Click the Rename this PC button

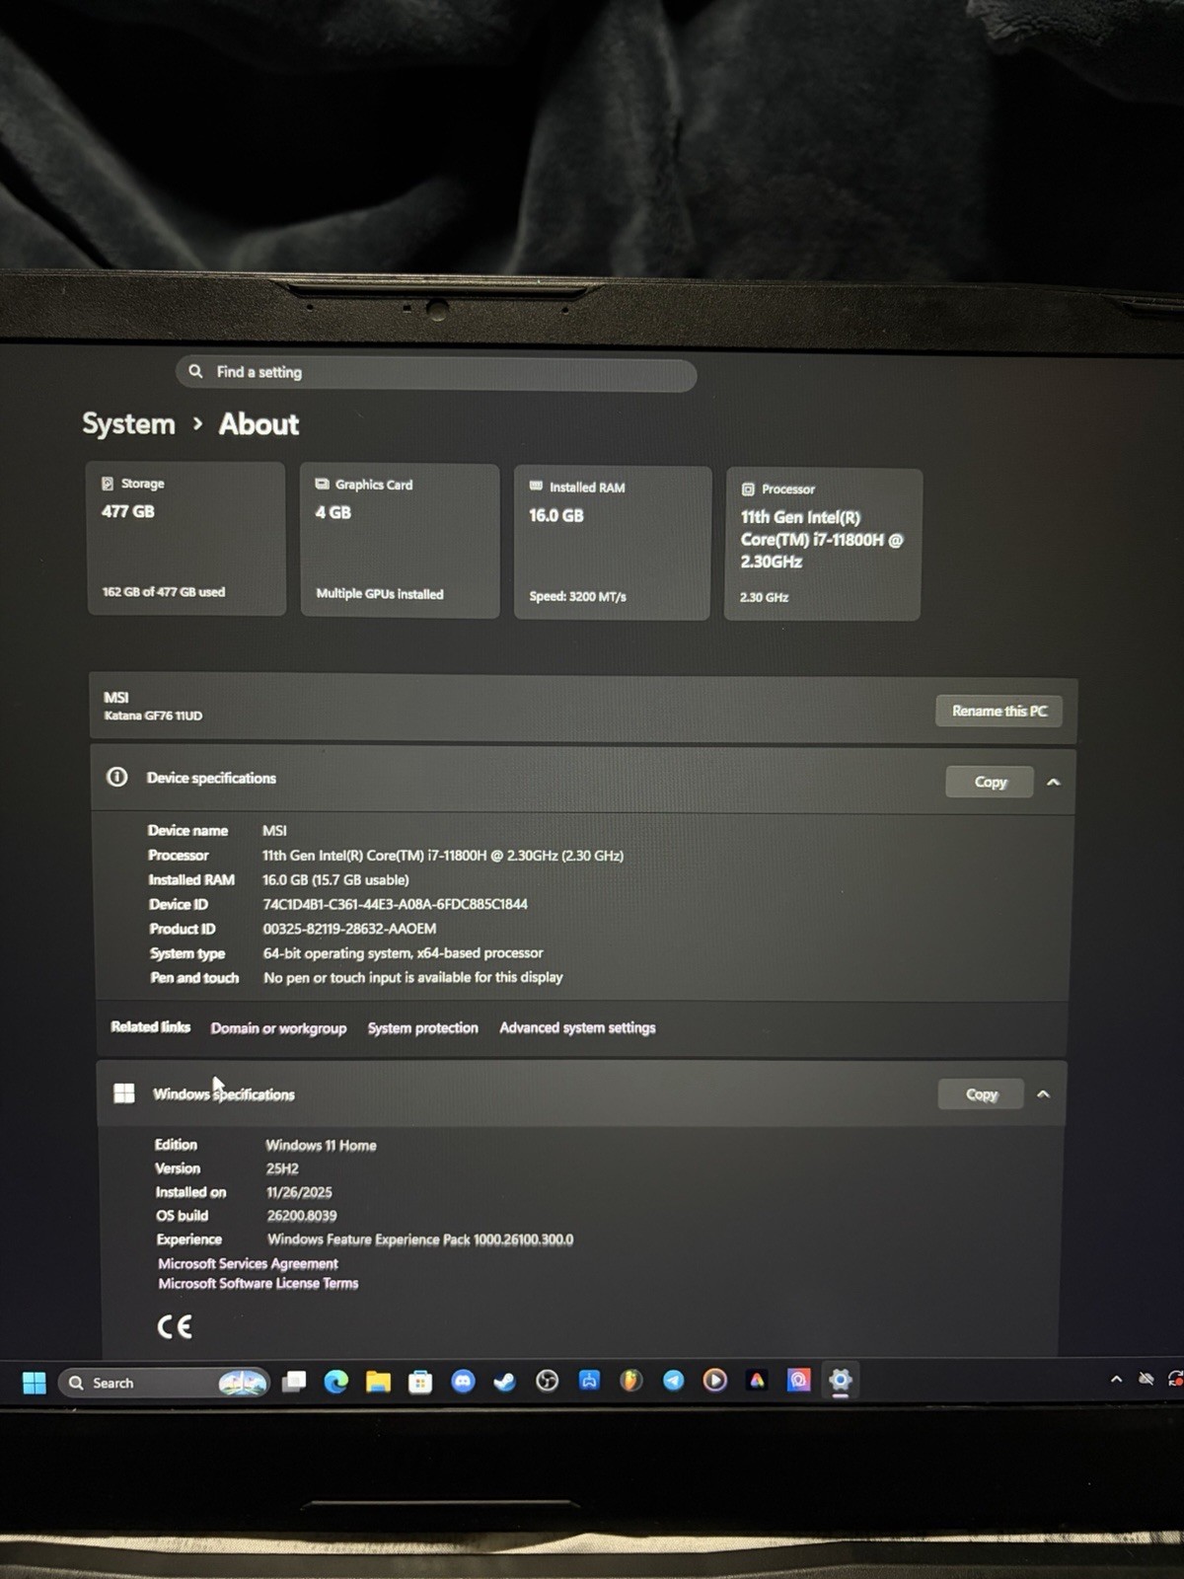(x=999, y=711)
